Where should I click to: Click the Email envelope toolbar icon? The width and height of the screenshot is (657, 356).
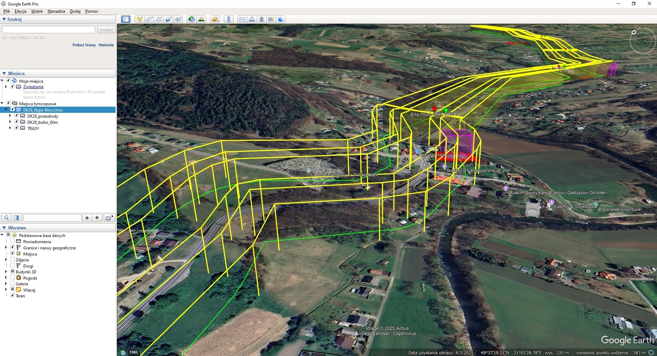click(x=242, y=19)
